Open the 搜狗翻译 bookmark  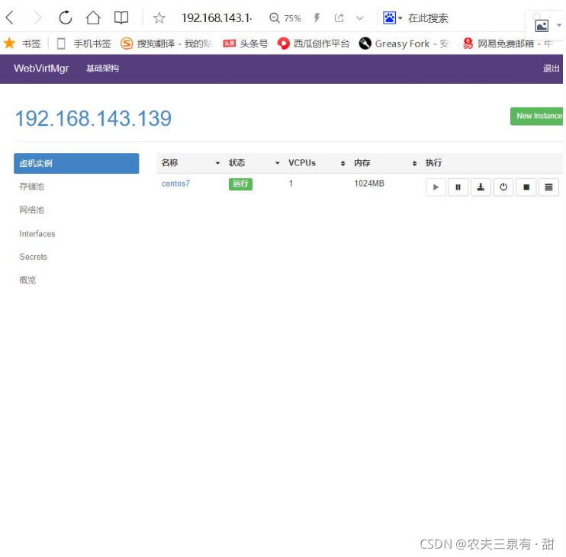166,43
